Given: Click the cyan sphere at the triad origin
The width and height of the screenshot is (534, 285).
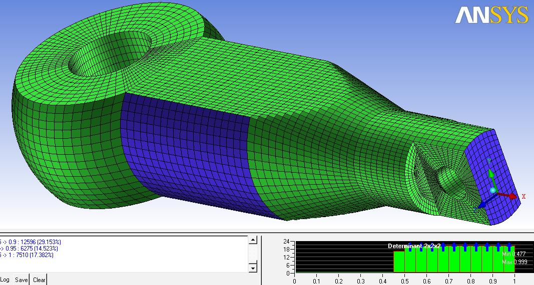Looking at the screenshot, I should [493, 190].
